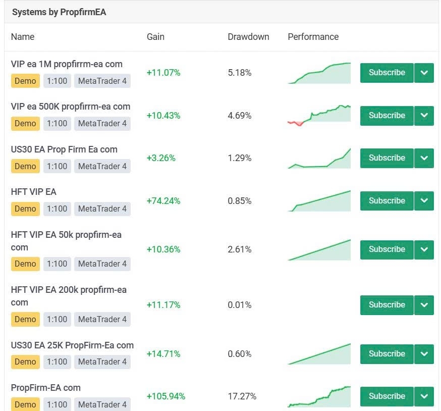Expand the chevron next to HFT VIP EA Subscribe
The image size is (441, 411).
(x=424, y=200)
